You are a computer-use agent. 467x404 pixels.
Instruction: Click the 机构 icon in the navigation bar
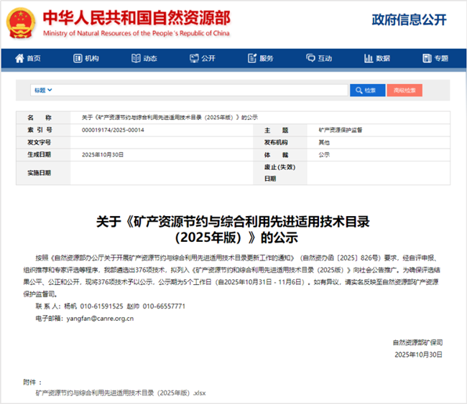77,59
